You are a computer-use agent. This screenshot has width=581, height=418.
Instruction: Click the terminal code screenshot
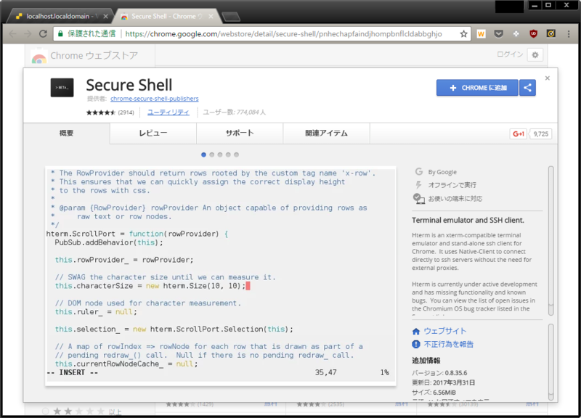(x=221, y=276)
